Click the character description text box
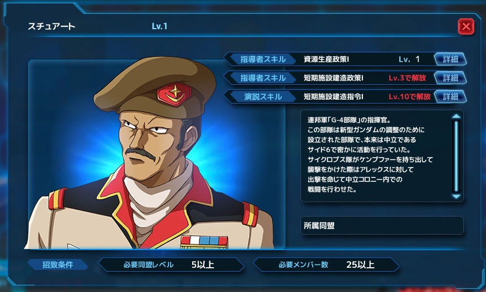The height and width of the screenshot is (292, 486). (377, 156)
